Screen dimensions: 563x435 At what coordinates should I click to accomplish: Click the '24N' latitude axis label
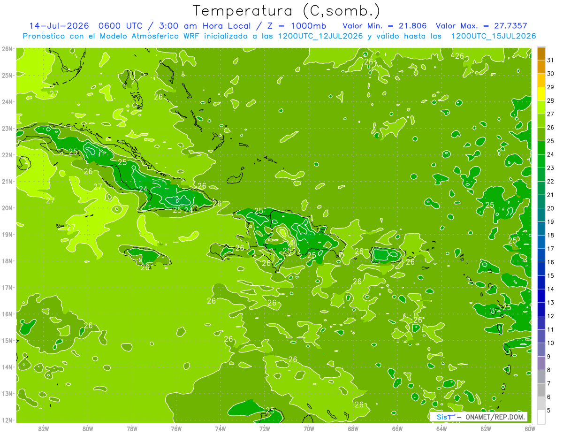[7, 102]
